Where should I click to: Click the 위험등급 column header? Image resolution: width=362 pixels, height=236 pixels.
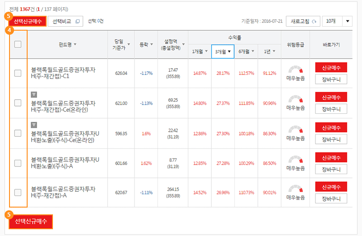coord(295,45)
